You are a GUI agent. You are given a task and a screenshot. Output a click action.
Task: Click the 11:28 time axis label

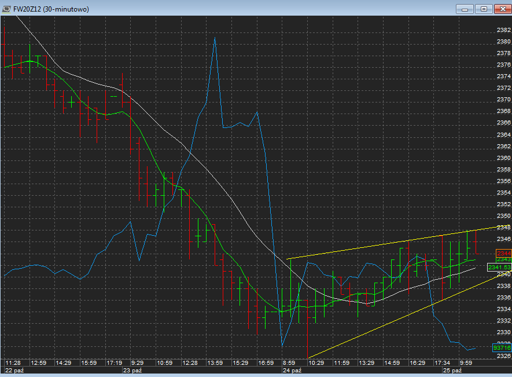[13, 363]
